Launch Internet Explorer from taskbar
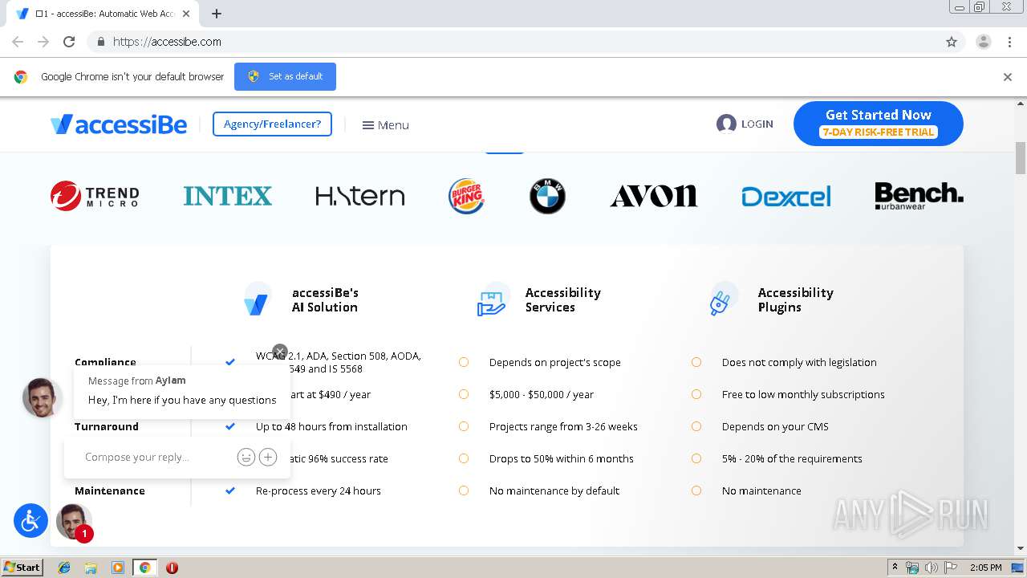 click(64, 568)
